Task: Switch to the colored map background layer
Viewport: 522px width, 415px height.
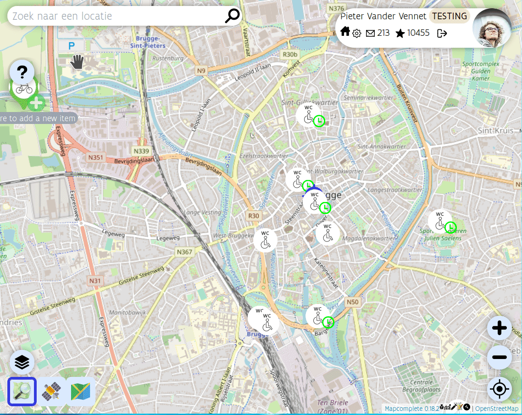Action: [x=81, y=392]
